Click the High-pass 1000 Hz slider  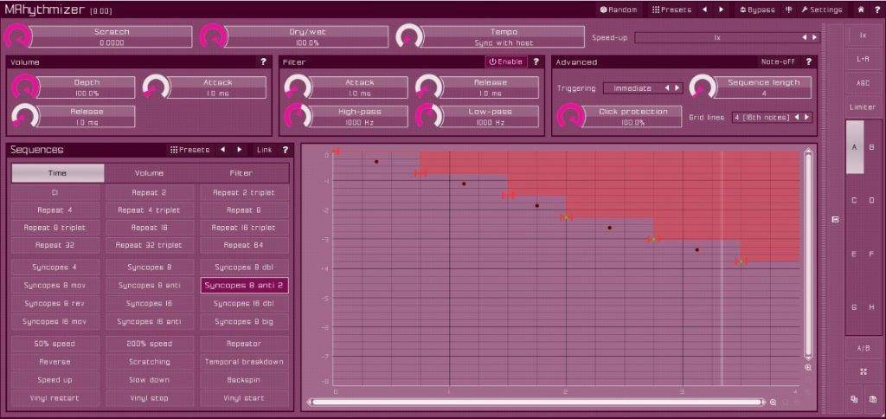click(358, 117)
